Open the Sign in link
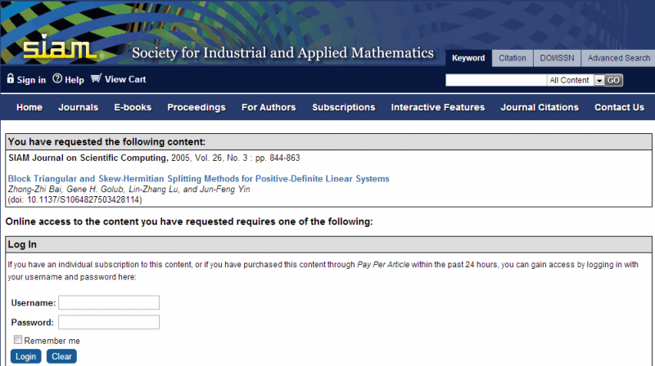 click(31, 79)
